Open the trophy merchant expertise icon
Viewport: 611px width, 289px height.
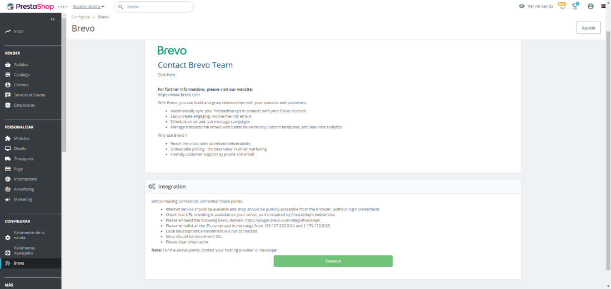click(x=575, y=6)
